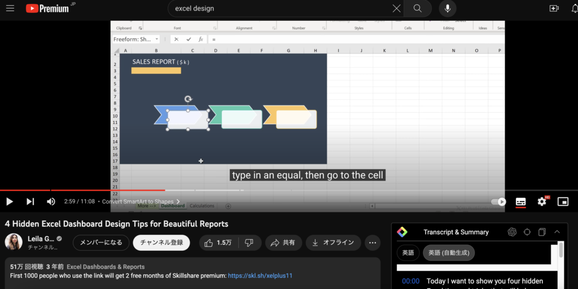
Task: Open the more actions ellipsis menu
Action: [372, 243]
